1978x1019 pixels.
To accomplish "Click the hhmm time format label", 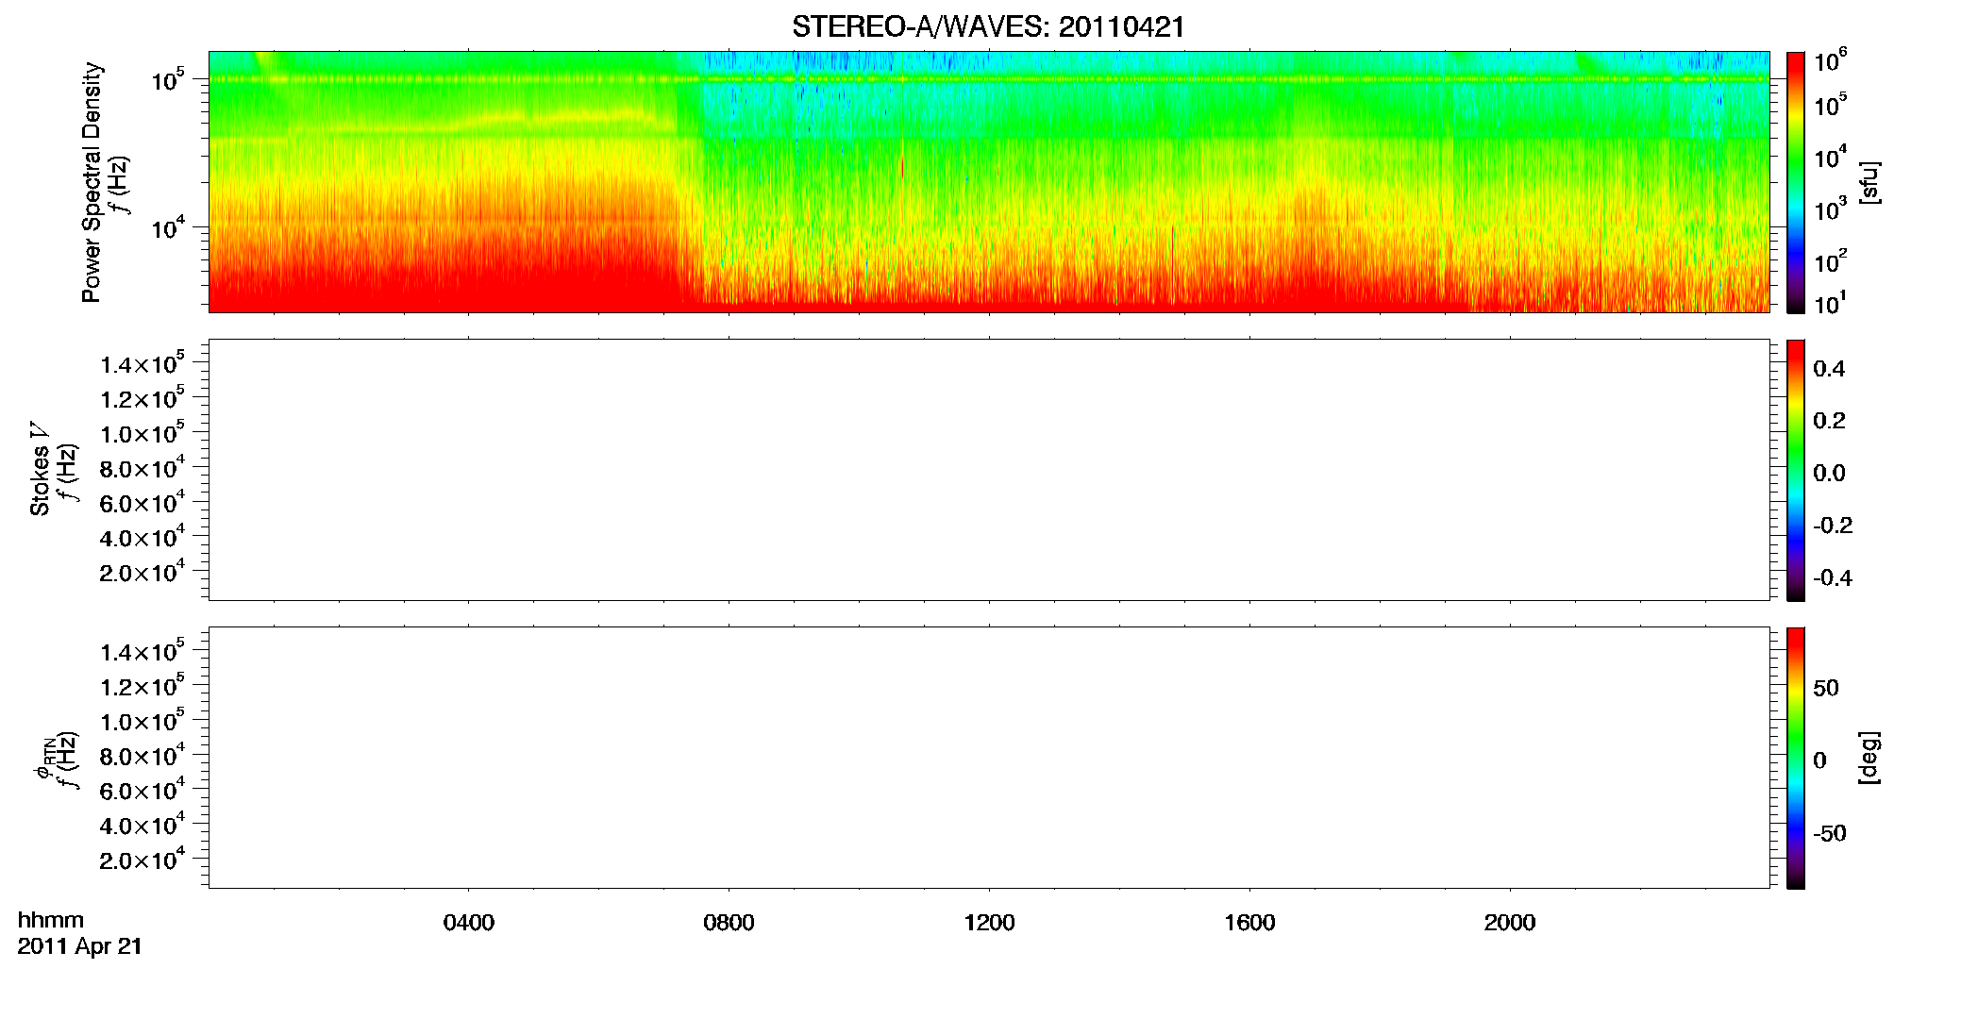I will [51, 920].
